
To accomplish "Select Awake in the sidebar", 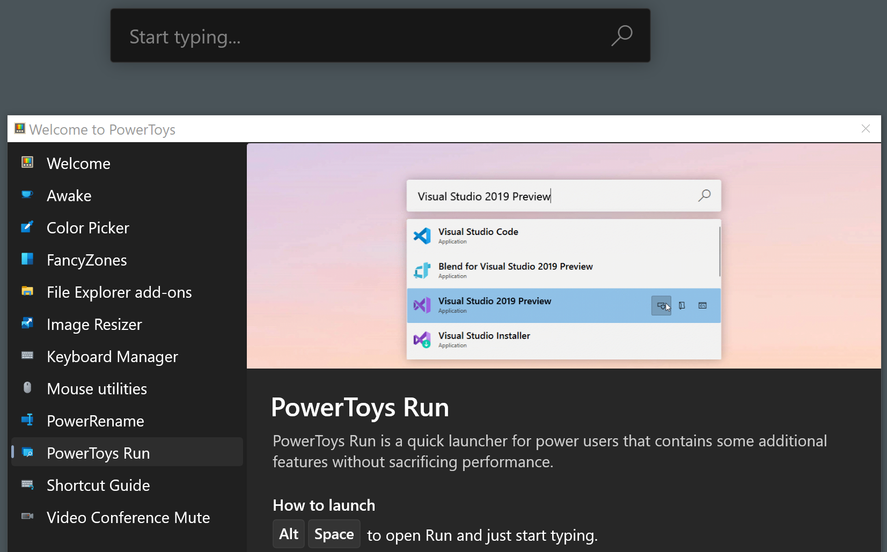I will pyautogui.click(x=127, y=195).
